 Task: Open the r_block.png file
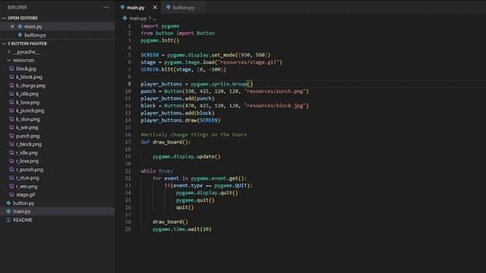pos(29,144)
